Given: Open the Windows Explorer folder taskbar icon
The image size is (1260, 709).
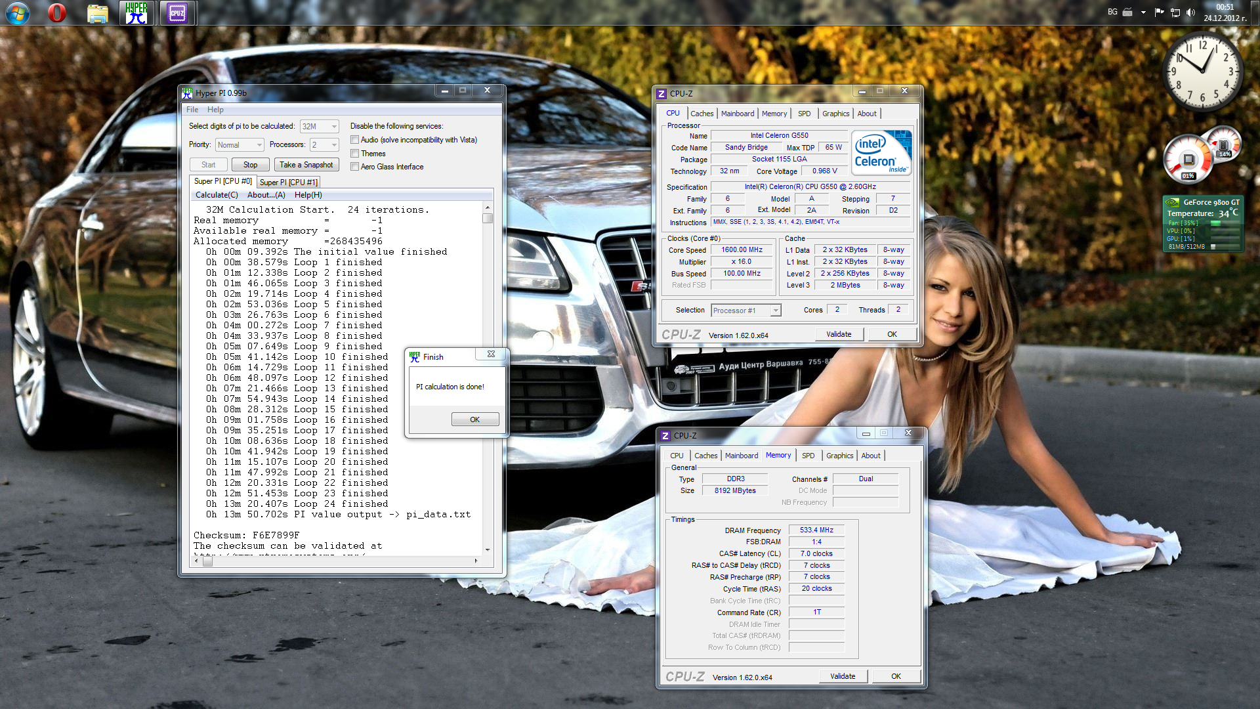Looking at the screenshot, I should (x=97, y=13).
